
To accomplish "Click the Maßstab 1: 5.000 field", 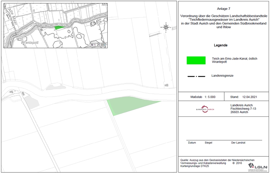I will [203, 97].
